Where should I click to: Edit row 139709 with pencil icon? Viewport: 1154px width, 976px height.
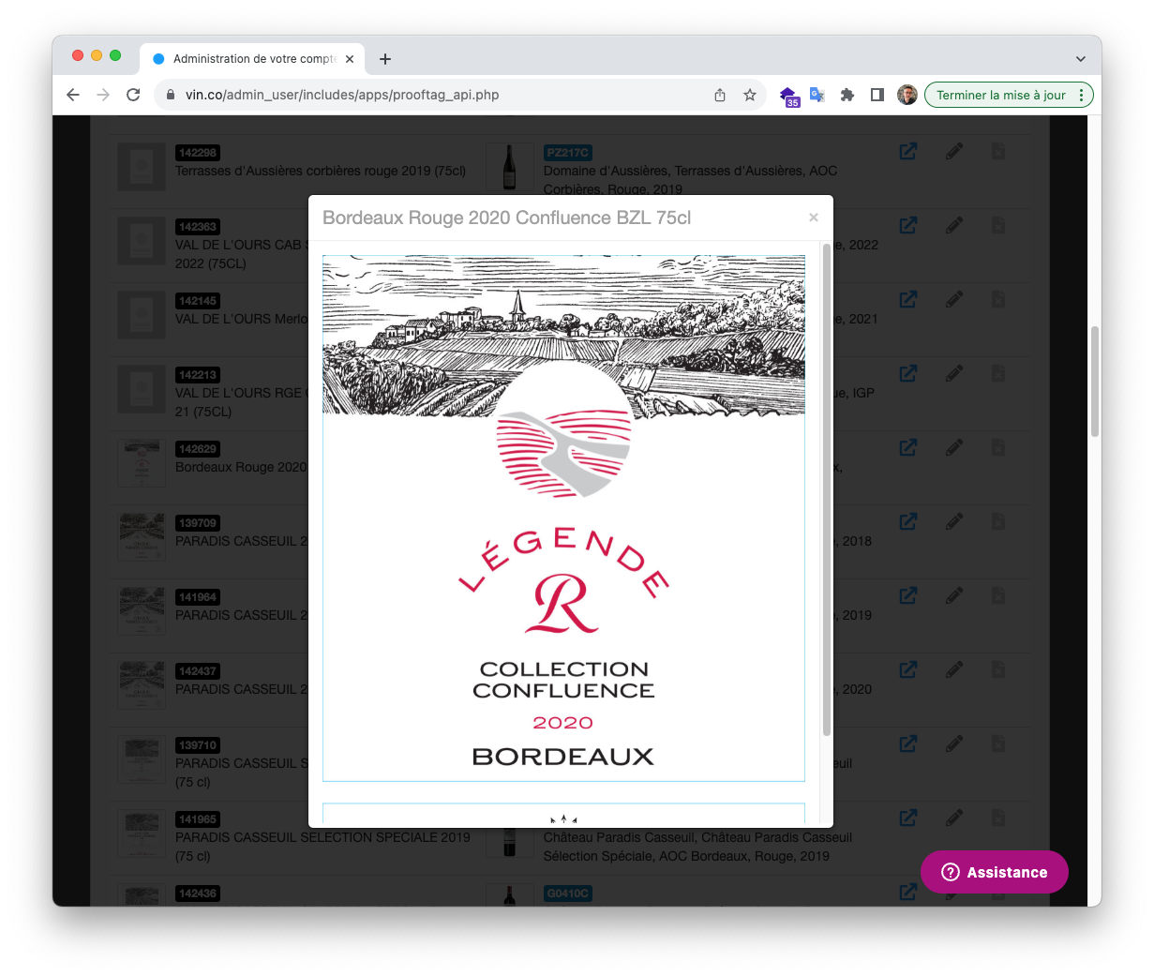coord(954,521)
